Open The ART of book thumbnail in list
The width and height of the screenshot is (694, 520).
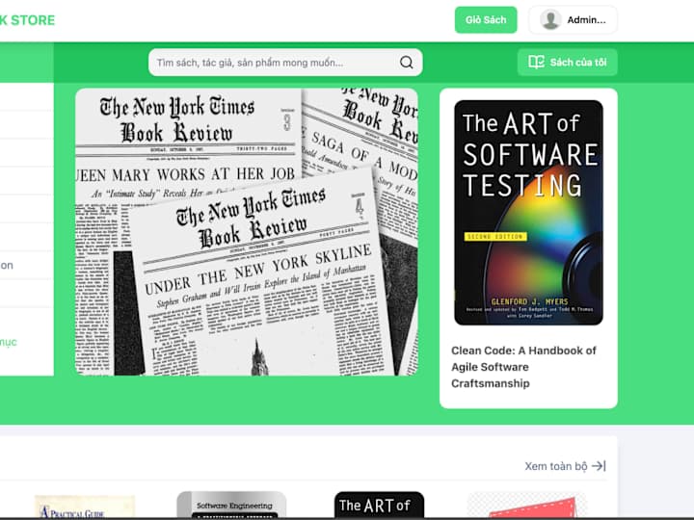[379, 505]
